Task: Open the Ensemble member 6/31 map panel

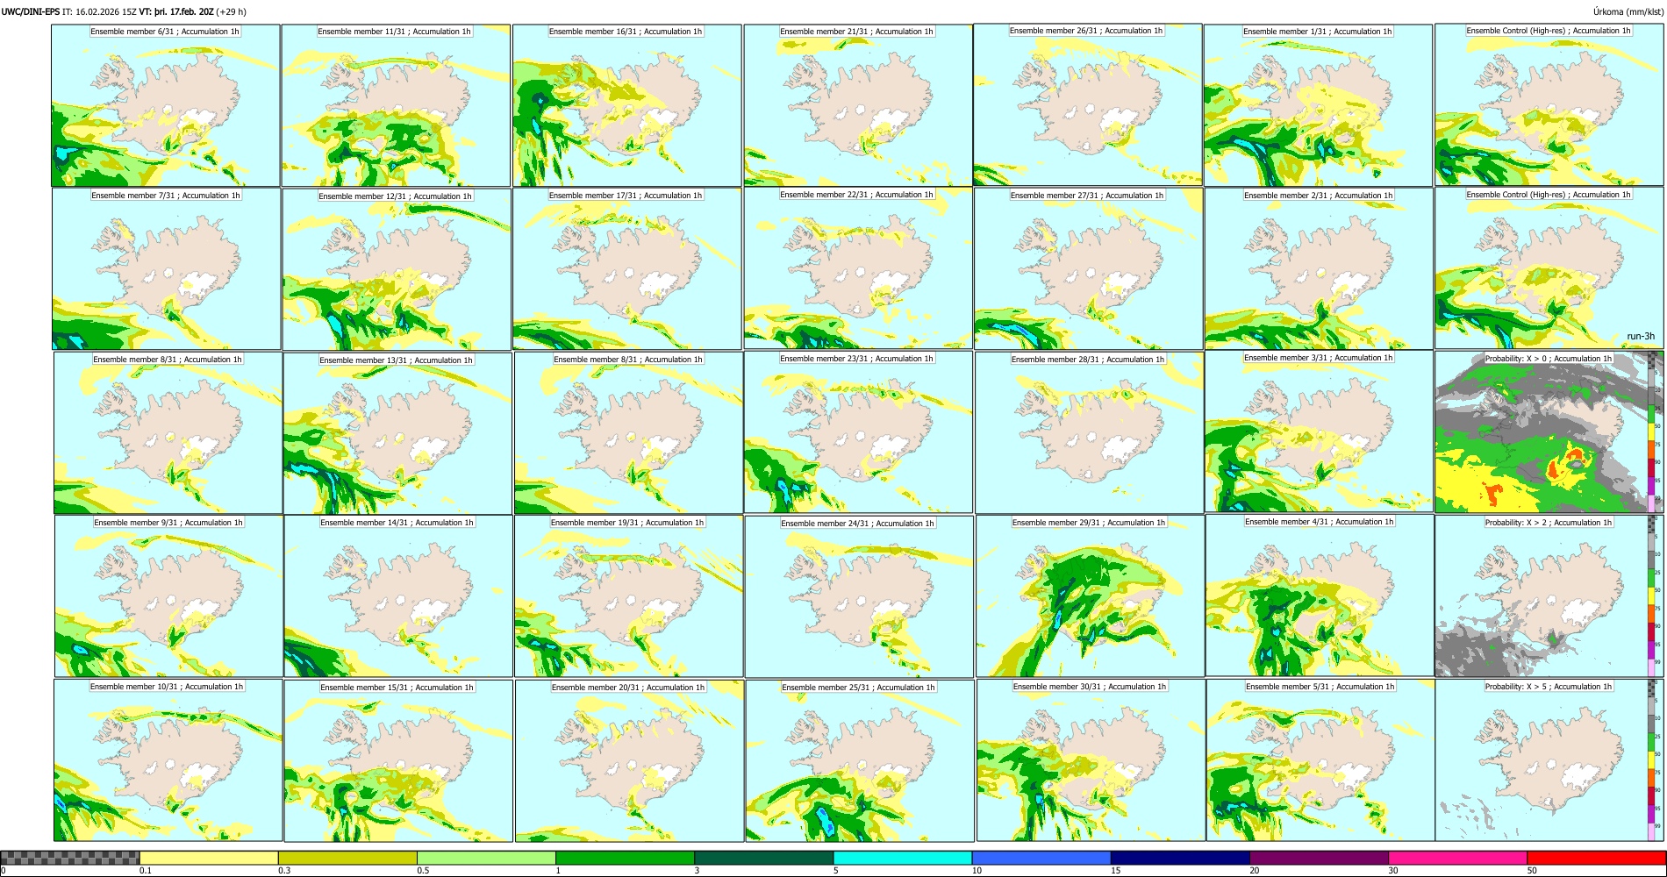Action: 166,105
